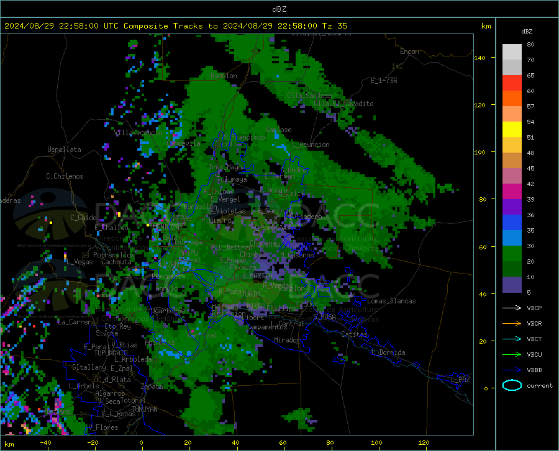The height and width of the screenshot is (451, 559).
Task: Click the 'S_Francisco' map label
Action: click(x=244, y=137)
